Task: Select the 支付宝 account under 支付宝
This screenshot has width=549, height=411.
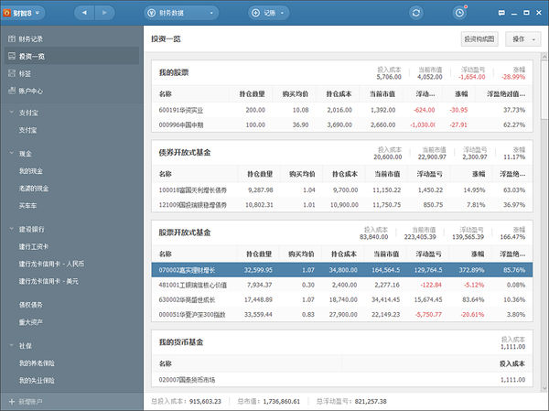Action: 27,130
